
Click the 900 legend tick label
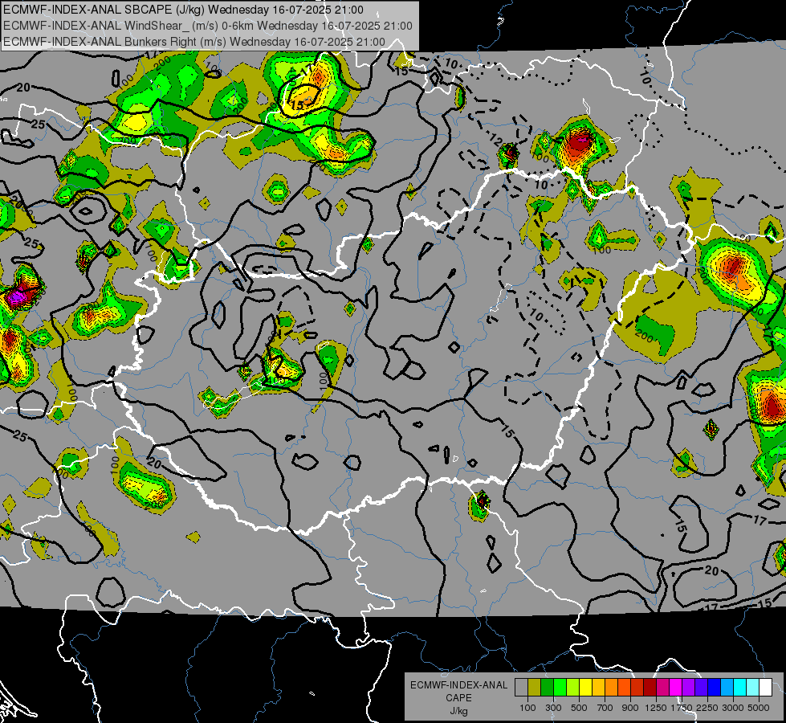click(x=630, y=708)
